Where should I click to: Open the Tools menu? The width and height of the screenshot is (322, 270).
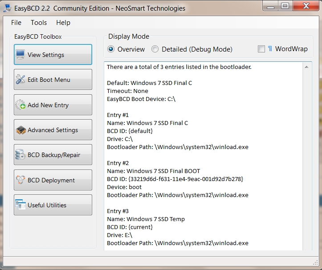39,23
